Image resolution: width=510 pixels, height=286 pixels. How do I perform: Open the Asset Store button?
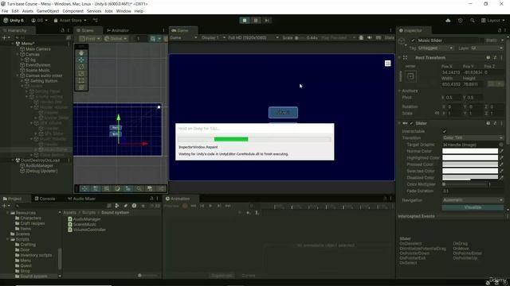[70, 21]
